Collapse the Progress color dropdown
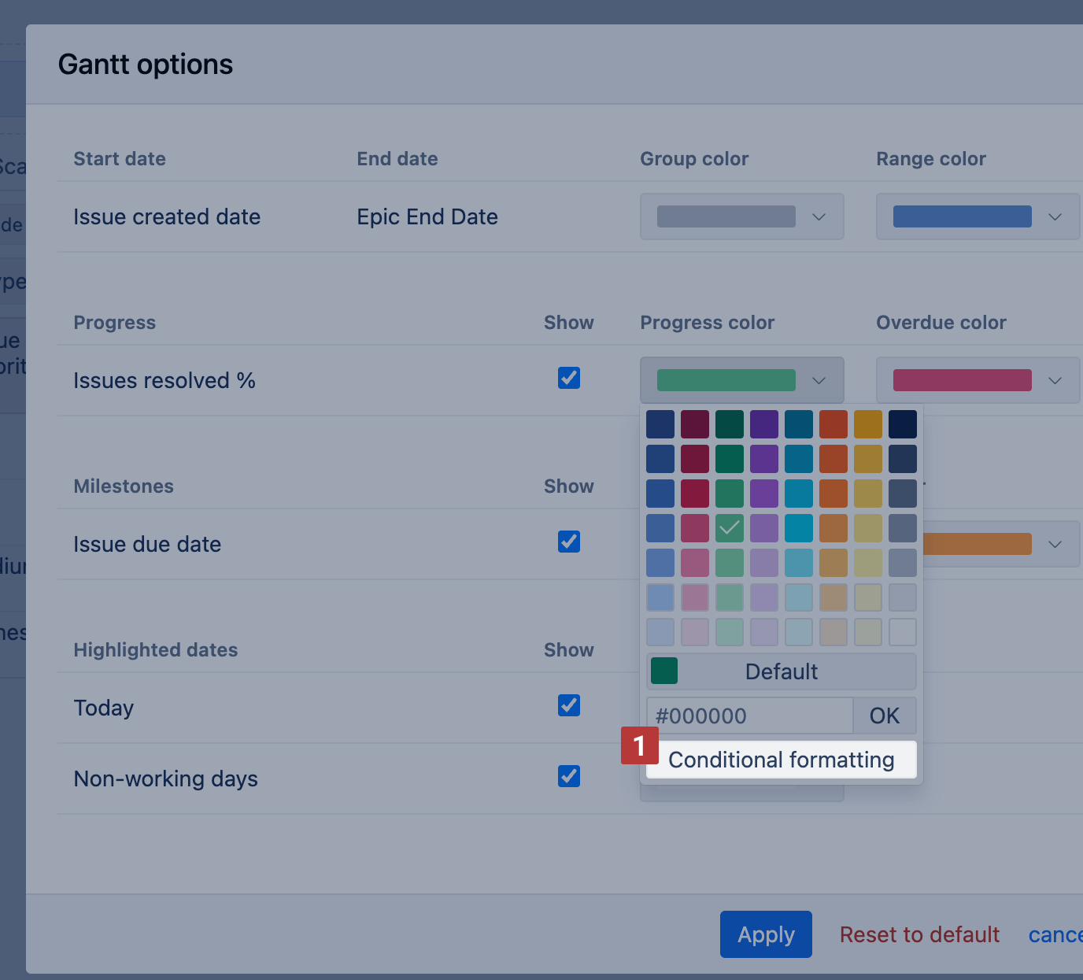Viewport: 1083px width, 980px height. (741, 380)
